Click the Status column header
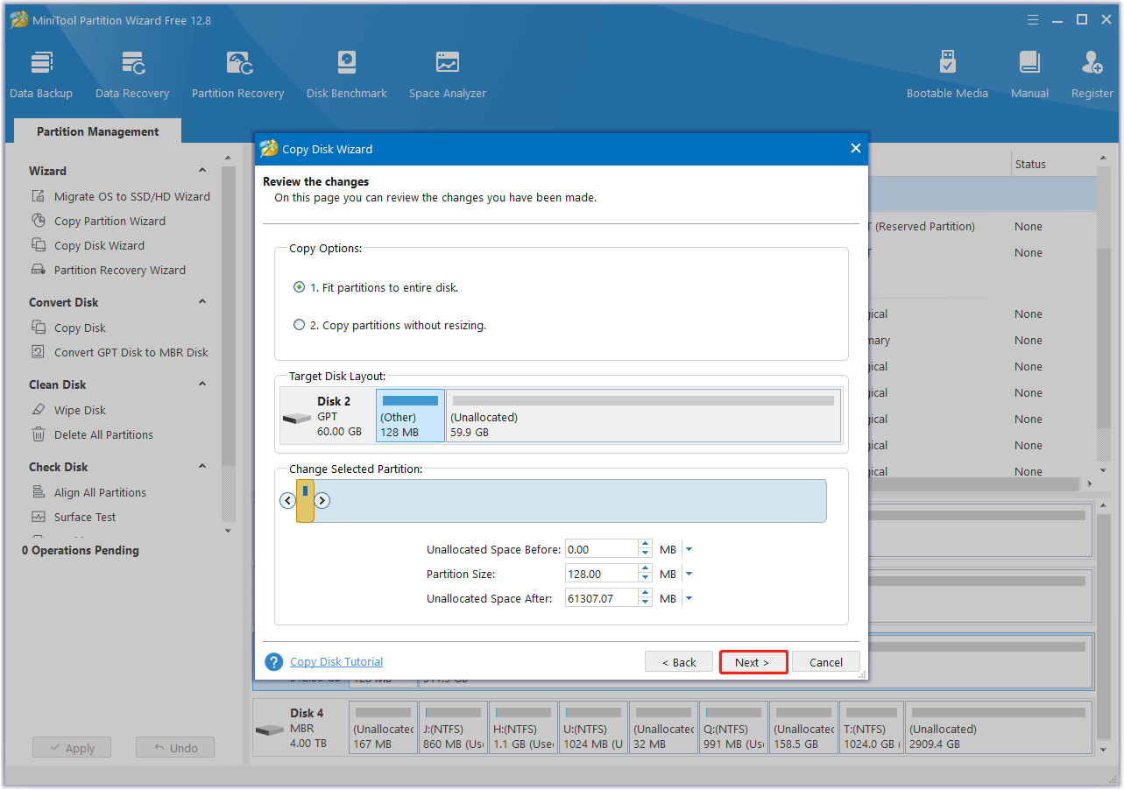Image resolution: width=1124 pixels, height=790 pixels. [x=1030, y=164]
